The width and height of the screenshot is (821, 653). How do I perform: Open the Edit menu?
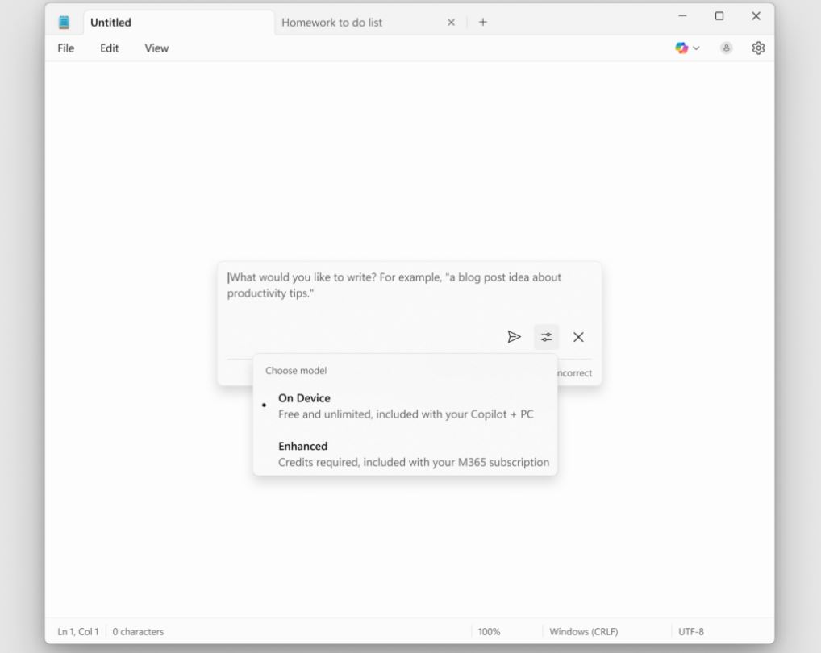tap(110, 48)
